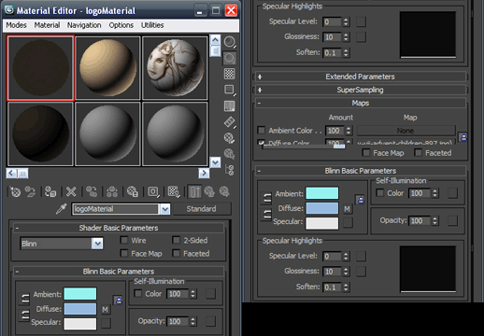Viewport: 484px width, 336px height.
Task: Click the sample slots scroll down arrow
Action: click(x=215, y=161)
